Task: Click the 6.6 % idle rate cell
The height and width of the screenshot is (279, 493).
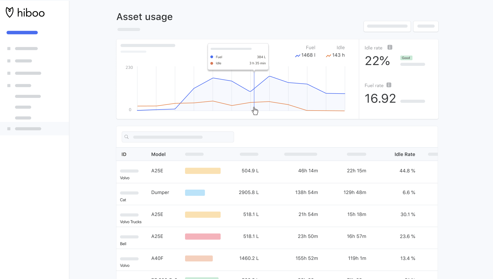Action: tap(409, 192)
